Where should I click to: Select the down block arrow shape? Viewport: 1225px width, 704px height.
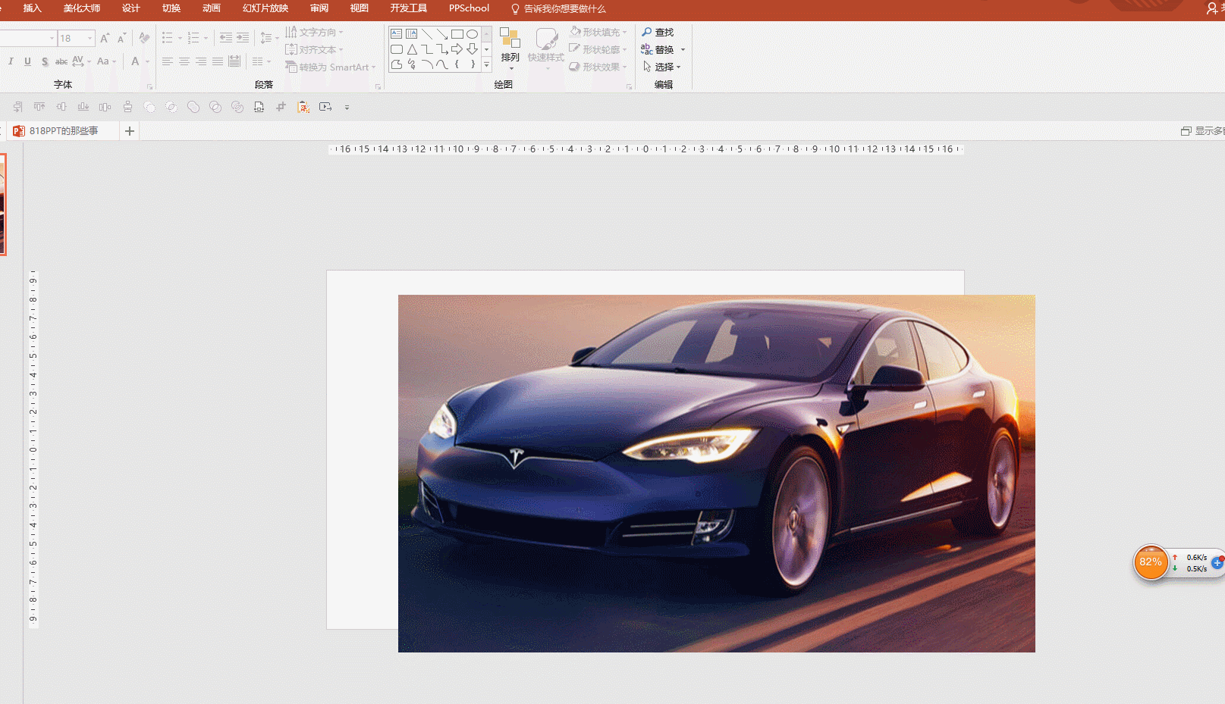(472, 49)
